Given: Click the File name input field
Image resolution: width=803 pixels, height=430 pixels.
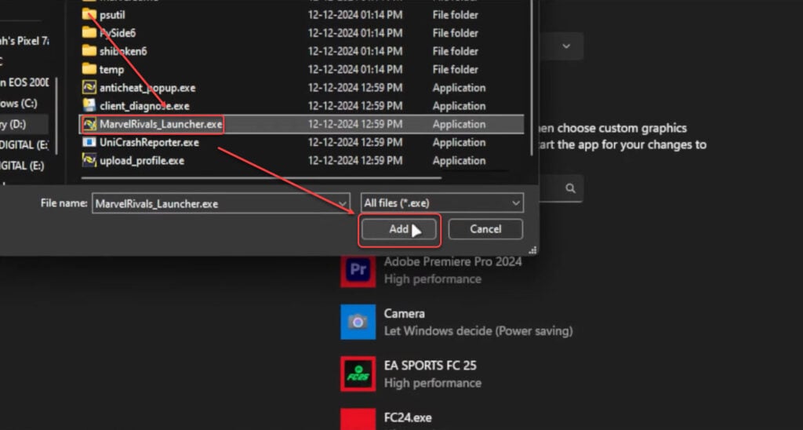Looking at the screenshot, I should tap(220, 203).
